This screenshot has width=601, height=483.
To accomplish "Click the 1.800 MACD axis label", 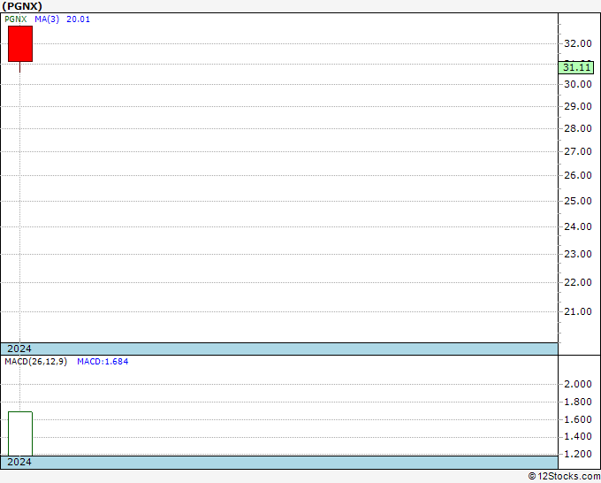I will tap(578, 402).
